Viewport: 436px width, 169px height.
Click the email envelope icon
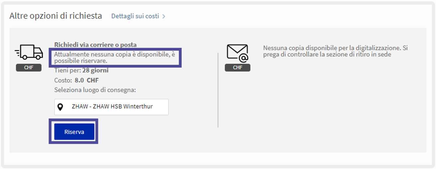pyautogui.click(x=237, y=53)
